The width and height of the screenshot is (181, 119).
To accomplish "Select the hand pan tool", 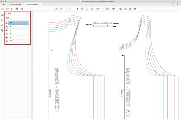I will 82,9.
